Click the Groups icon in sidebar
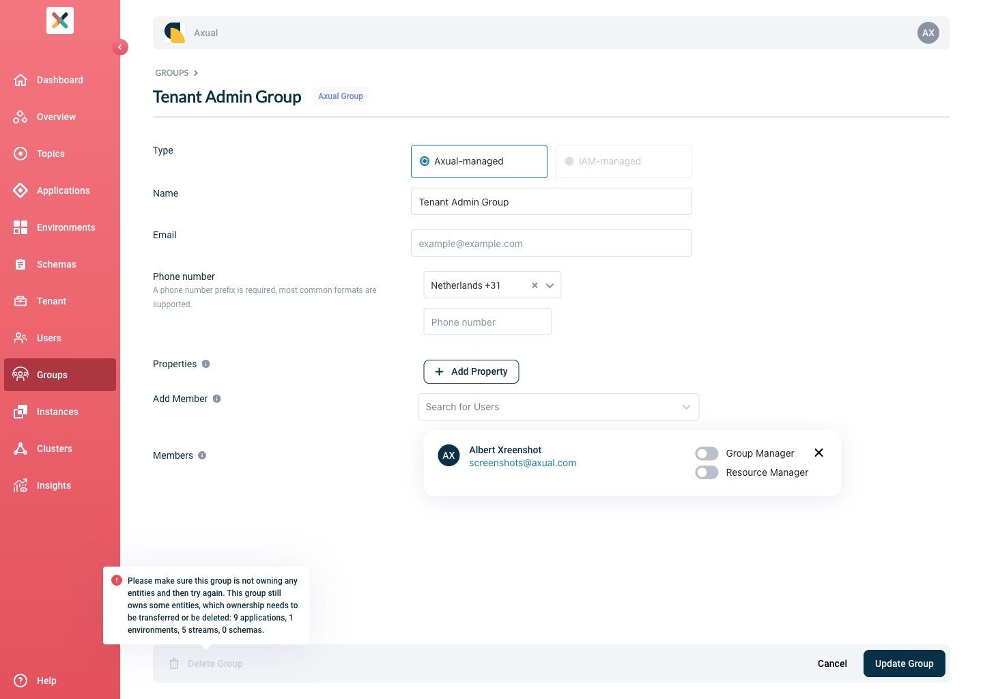Viewport: 983px width, 699px height. (x=20, y=375)
